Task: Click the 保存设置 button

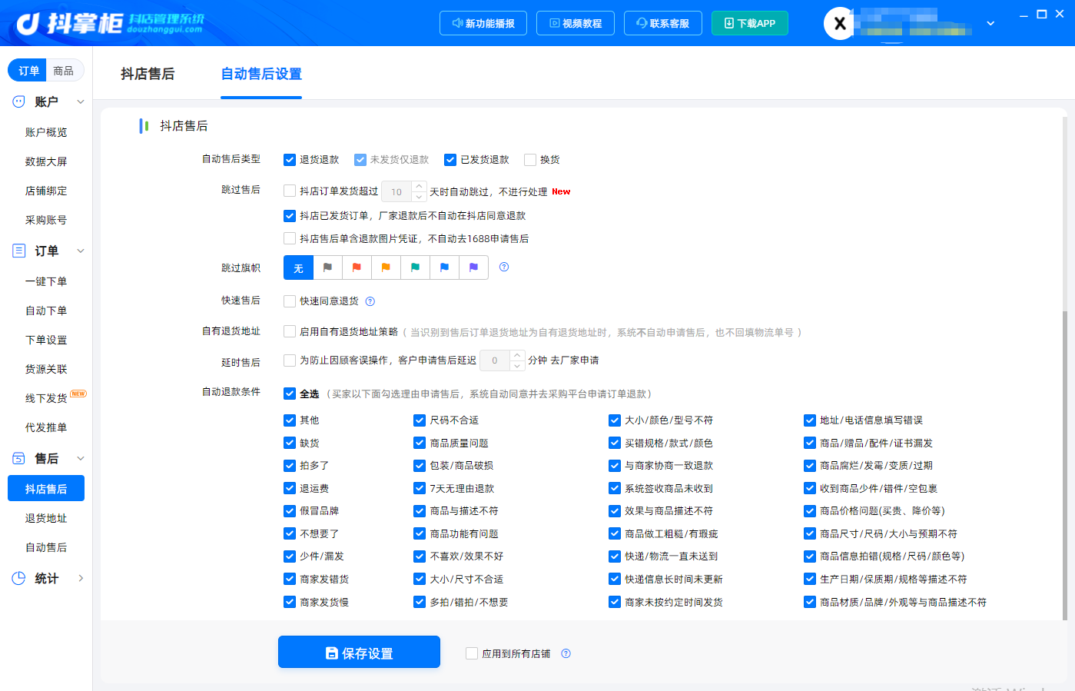Action: point(359,652)
